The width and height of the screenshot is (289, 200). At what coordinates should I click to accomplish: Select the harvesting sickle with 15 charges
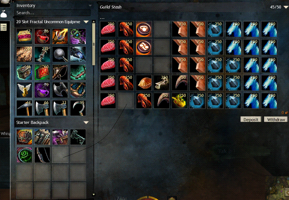(x=78, y=108)
